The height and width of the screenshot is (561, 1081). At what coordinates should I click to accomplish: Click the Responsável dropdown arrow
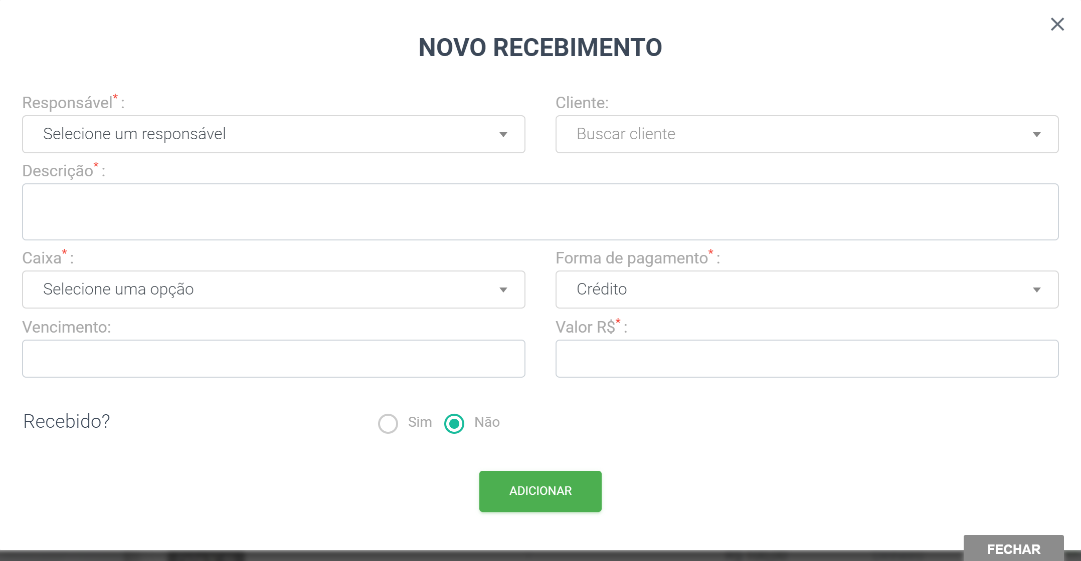(503, 135)
